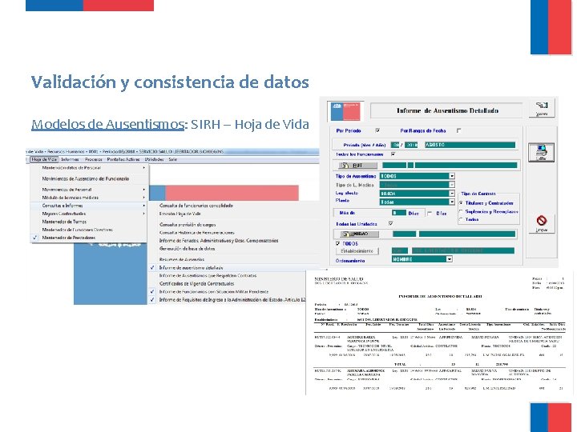Check the Días checkbox beside Más de

coord(430,213)
